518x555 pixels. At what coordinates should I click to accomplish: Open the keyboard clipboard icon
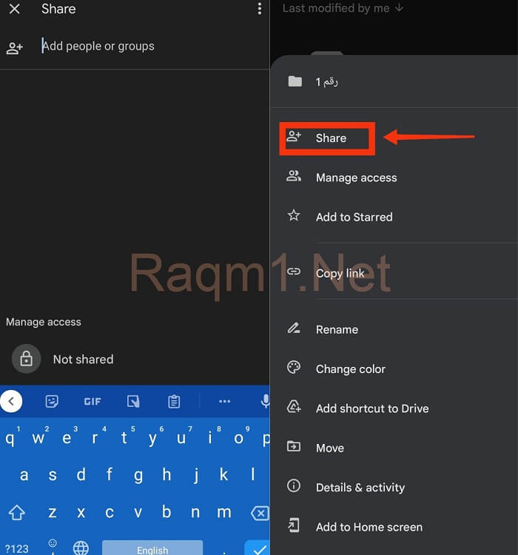174,401
